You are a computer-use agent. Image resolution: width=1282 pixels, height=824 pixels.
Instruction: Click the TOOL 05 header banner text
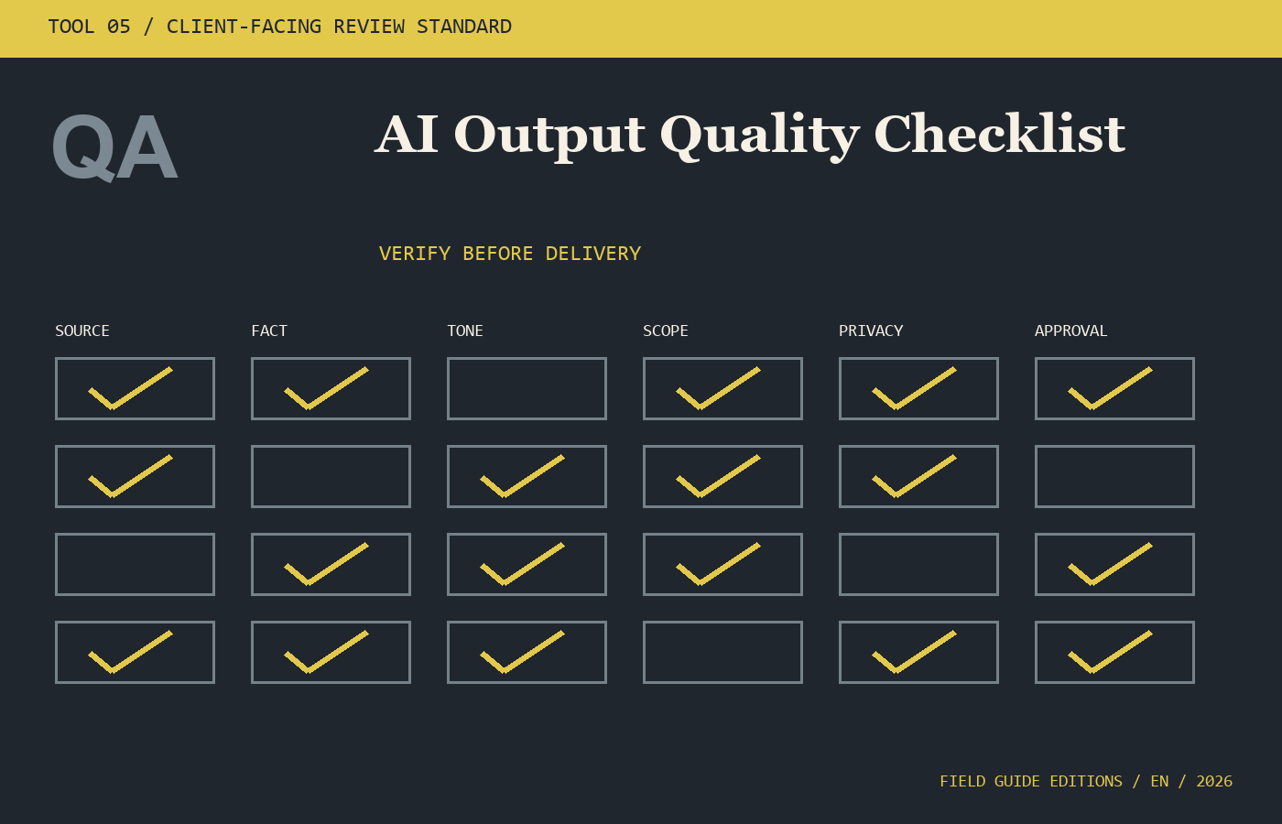[279, 27]
